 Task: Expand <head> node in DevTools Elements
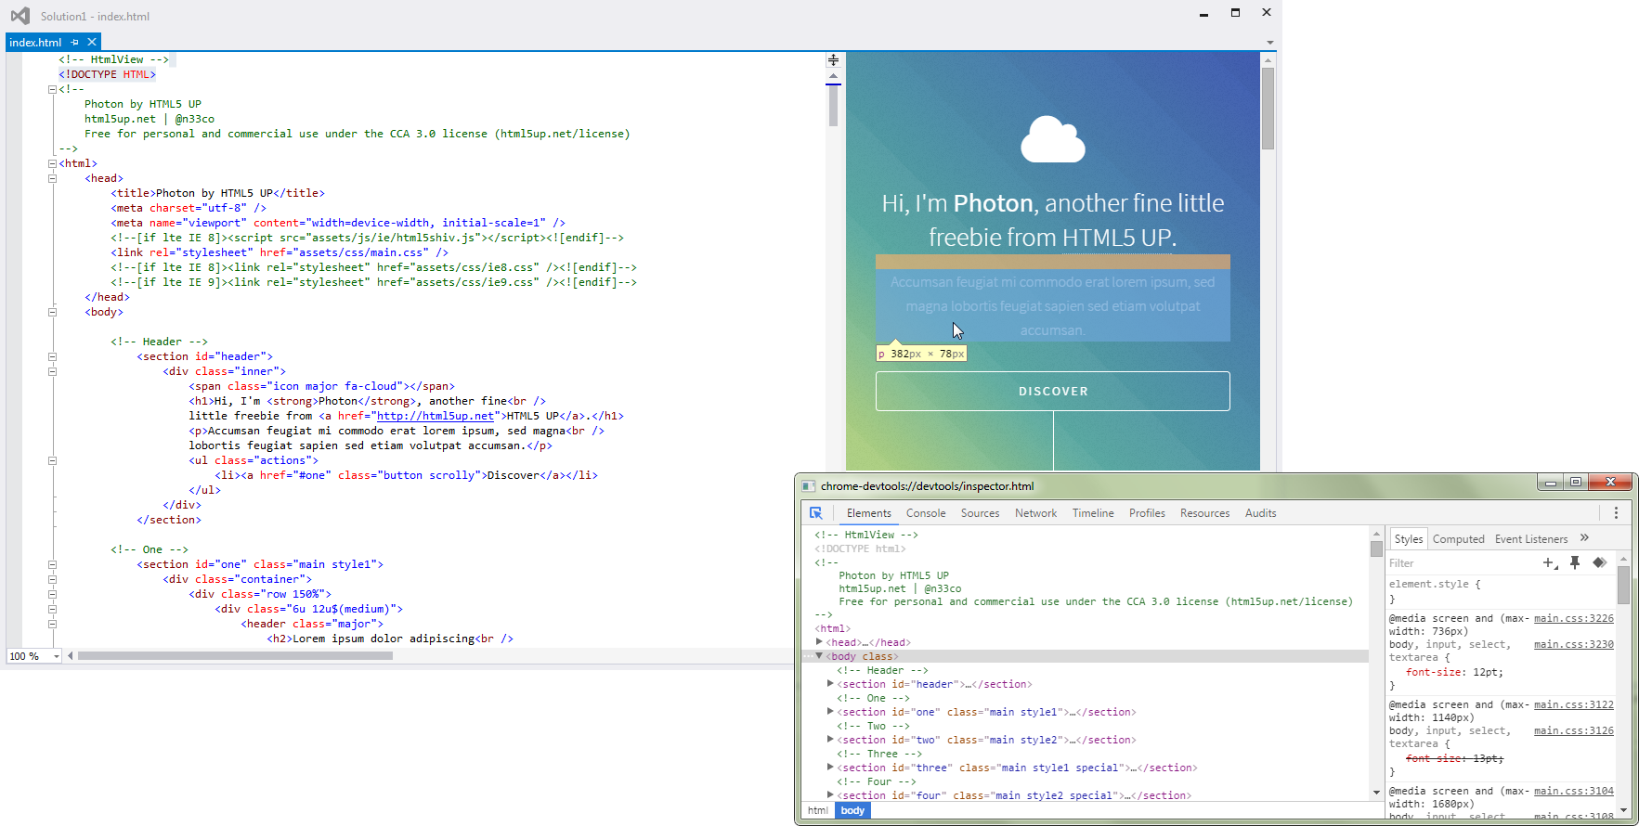pyautogui.click(x=819, y=642)
